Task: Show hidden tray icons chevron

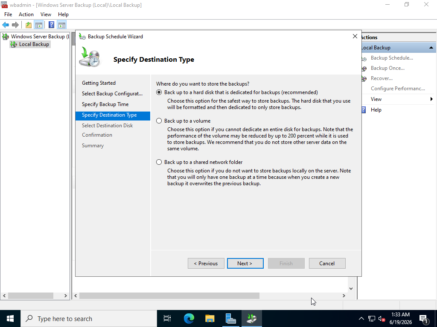Action: [x=361, y=318]
